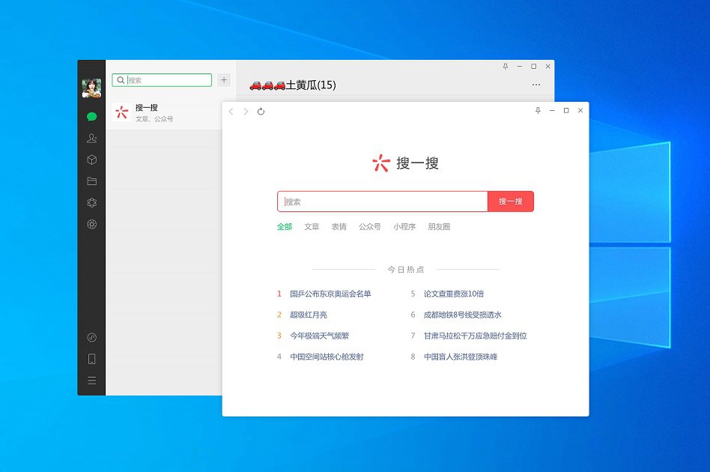This screenshot has height=472, width=710.
Task: Switch to the 文章 filter tab
Action: click(x=312, y=226)
